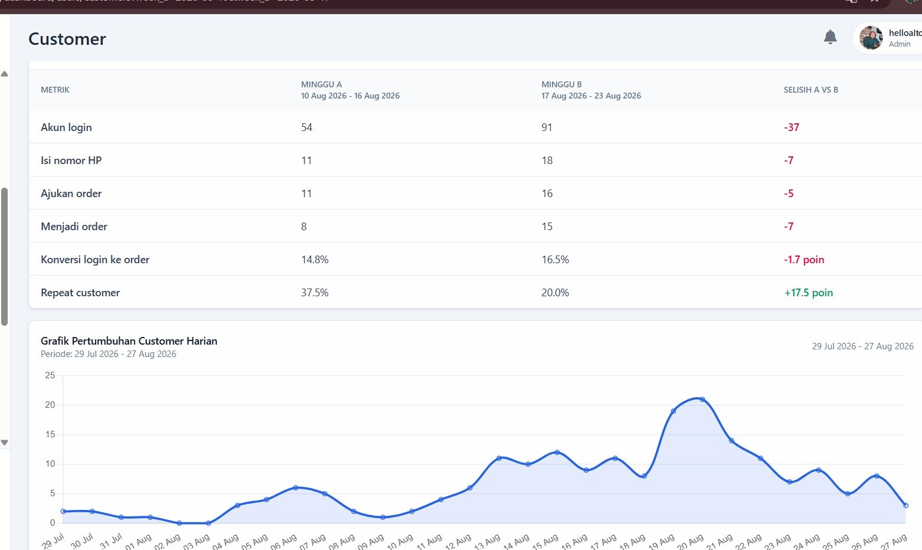Click the -7 difference in Menjadi order row
This screenshot has height=550, width=922.
[x=789, y=227]
